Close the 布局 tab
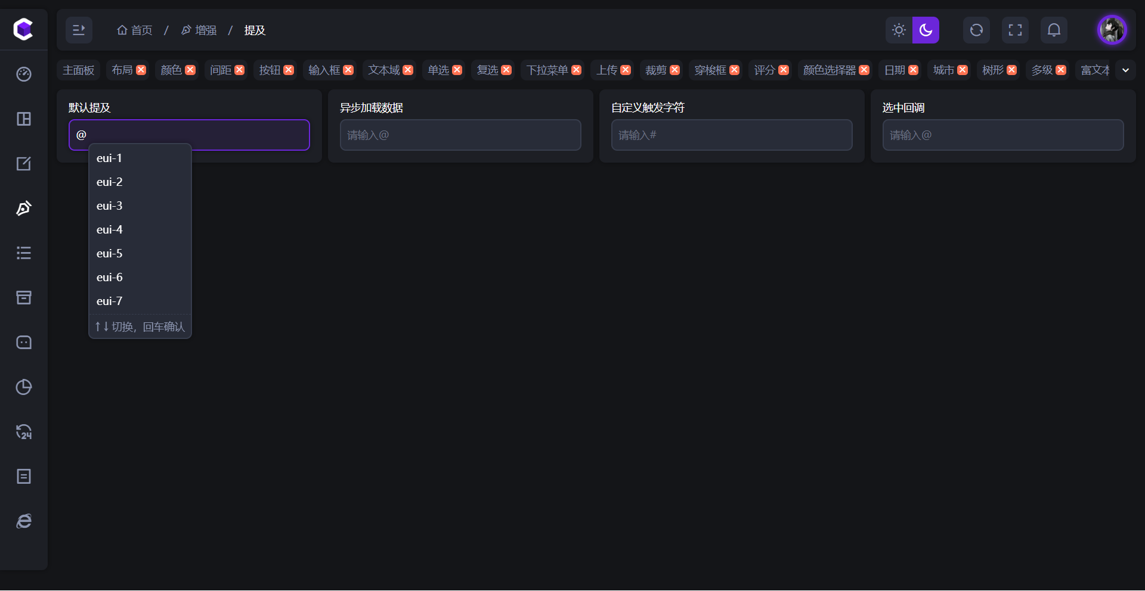The image size is (1145, 591). point(141,70)
